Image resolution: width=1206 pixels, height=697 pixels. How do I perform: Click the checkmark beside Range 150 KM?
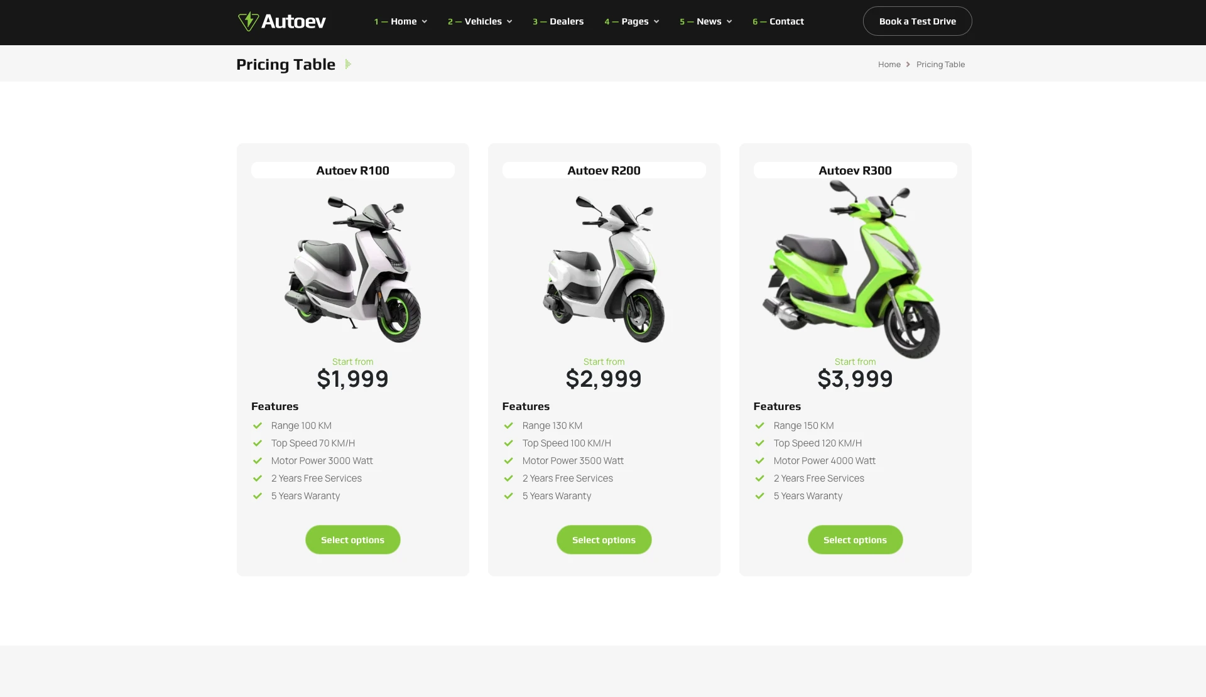pyautogui.click(x=760, y=426)
